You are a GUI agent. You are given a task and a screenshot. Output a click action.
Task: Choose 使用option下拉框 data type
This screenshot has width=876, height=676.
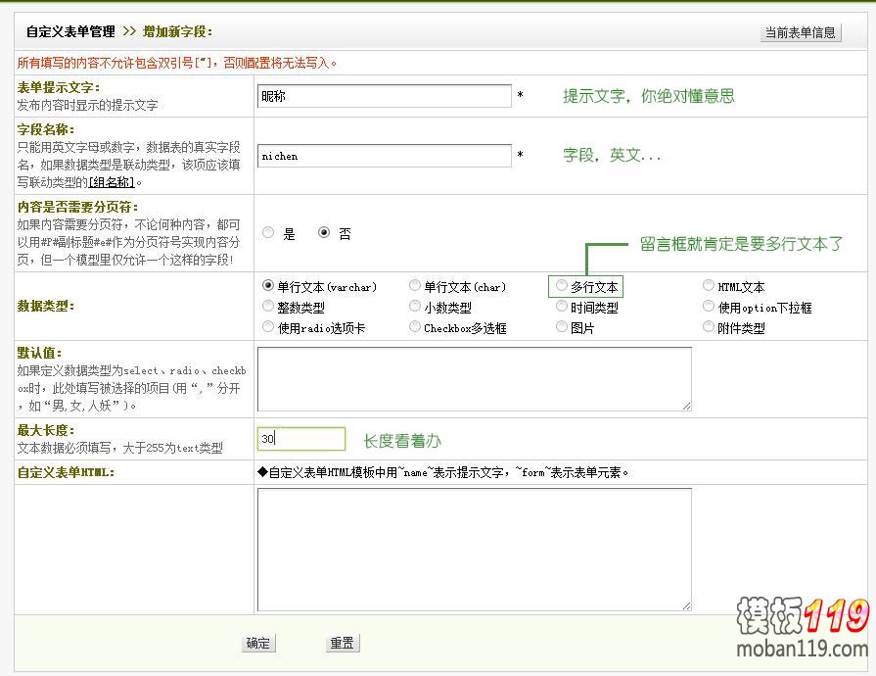coord(709,306)
